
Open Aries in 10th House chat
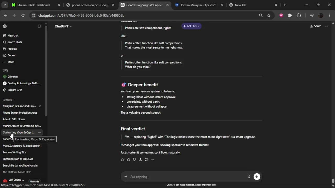tap(14, 119)
